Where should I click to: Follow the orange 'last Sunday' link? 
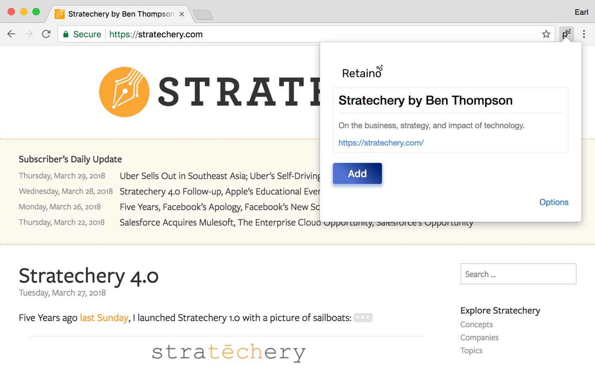pos(104,318)
